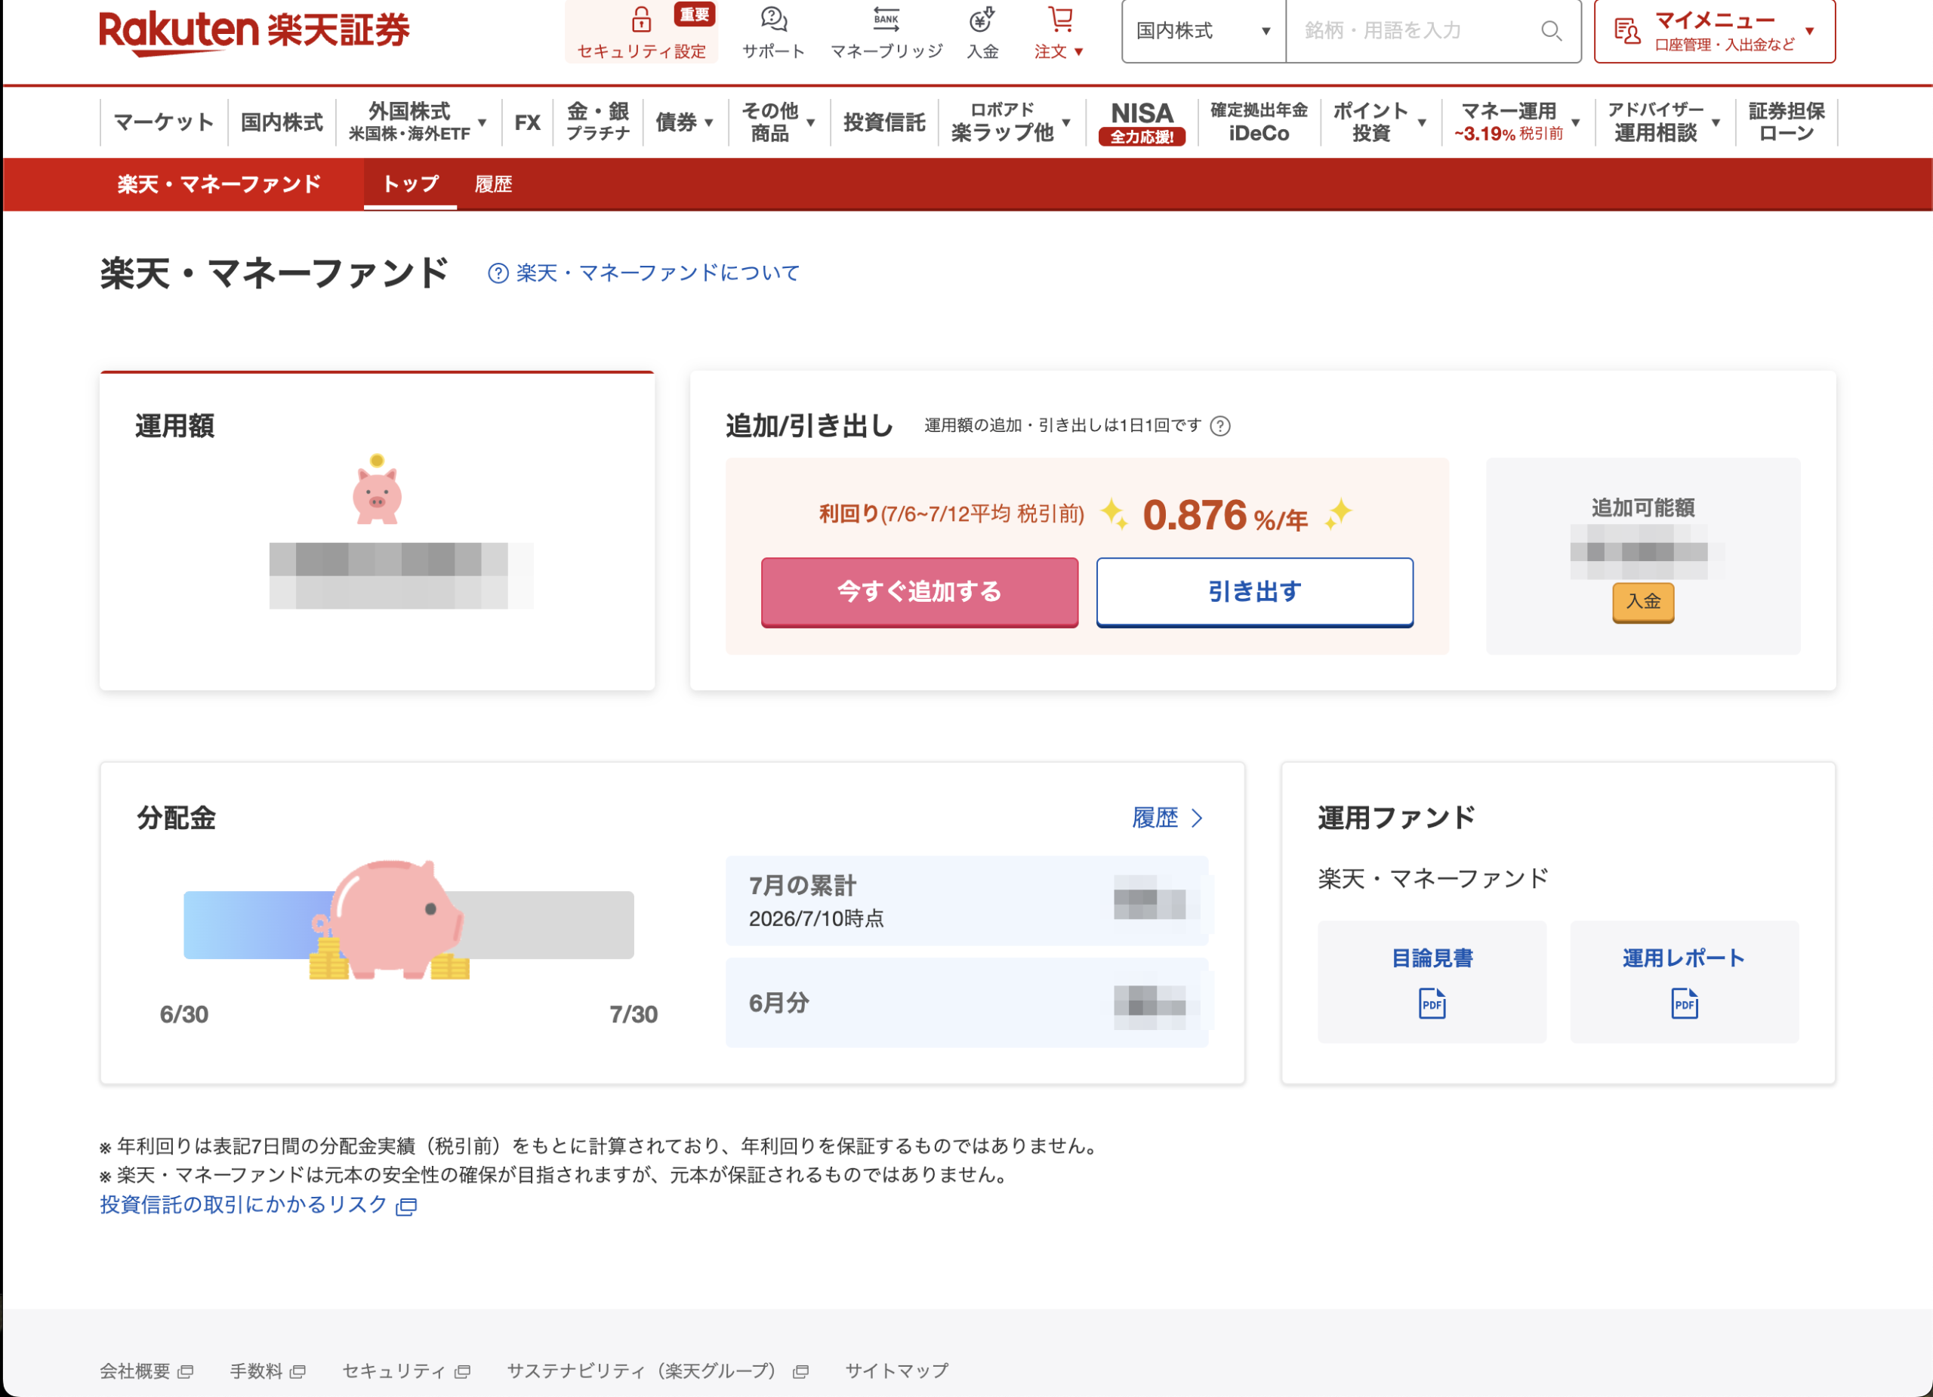Open 楽天・マネーファンドについて link
The width and height of the screenshot is (1933, 1397).
click(x=658, y=273)
